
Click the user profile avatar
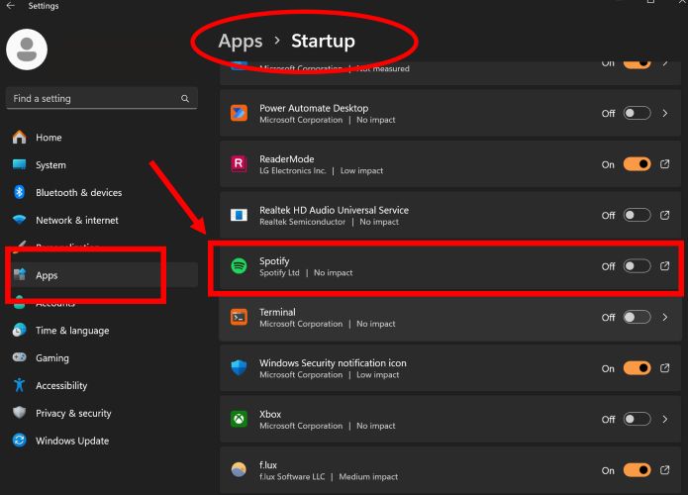27,48
